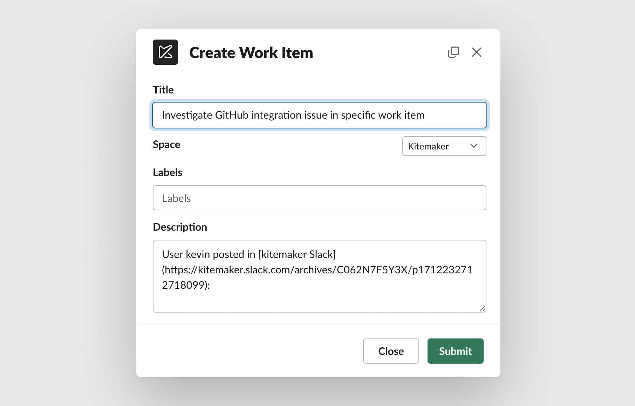
Task: Click the Create Work Item heading
Action: coord(251,52)
